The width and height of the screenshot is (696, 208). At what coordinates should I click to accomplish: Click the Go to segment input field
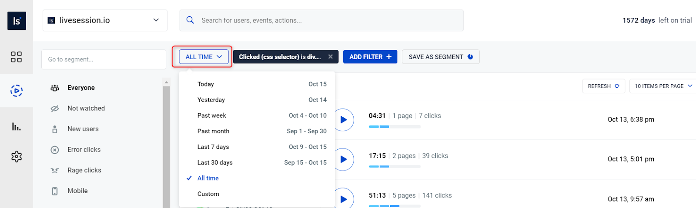(104, 59)
